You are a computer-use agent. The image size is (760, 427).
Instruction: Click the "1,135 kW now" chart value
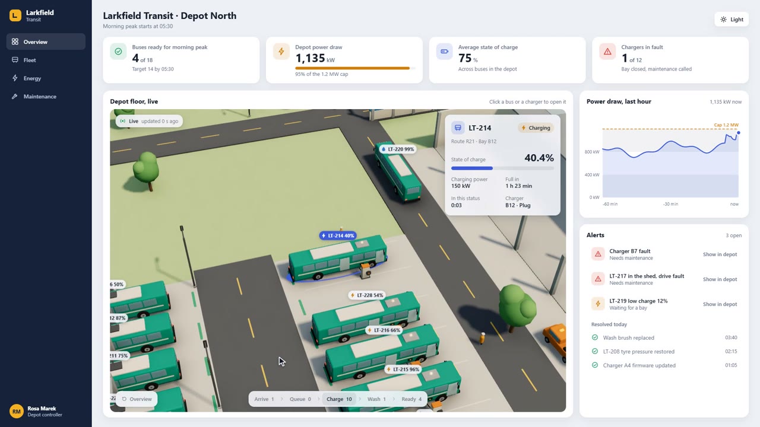[x=726, y=102]
